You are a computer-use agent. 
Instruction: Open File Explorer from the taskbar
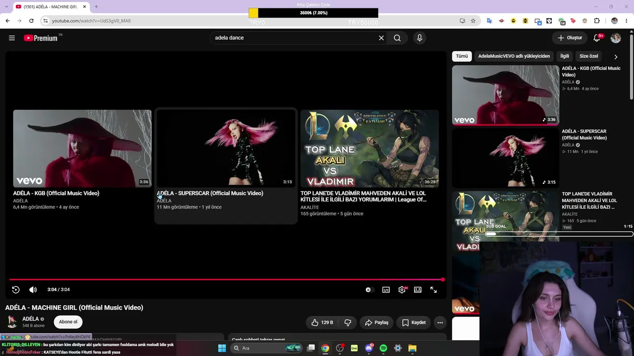(x=412, y=348)
